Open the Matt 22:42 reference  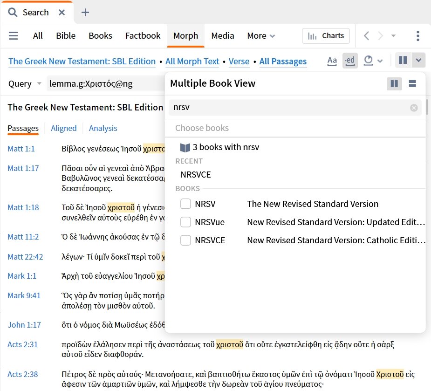(25, 257)
